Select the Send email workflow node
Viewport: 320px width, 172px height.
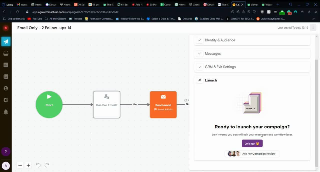click(163, 104)
